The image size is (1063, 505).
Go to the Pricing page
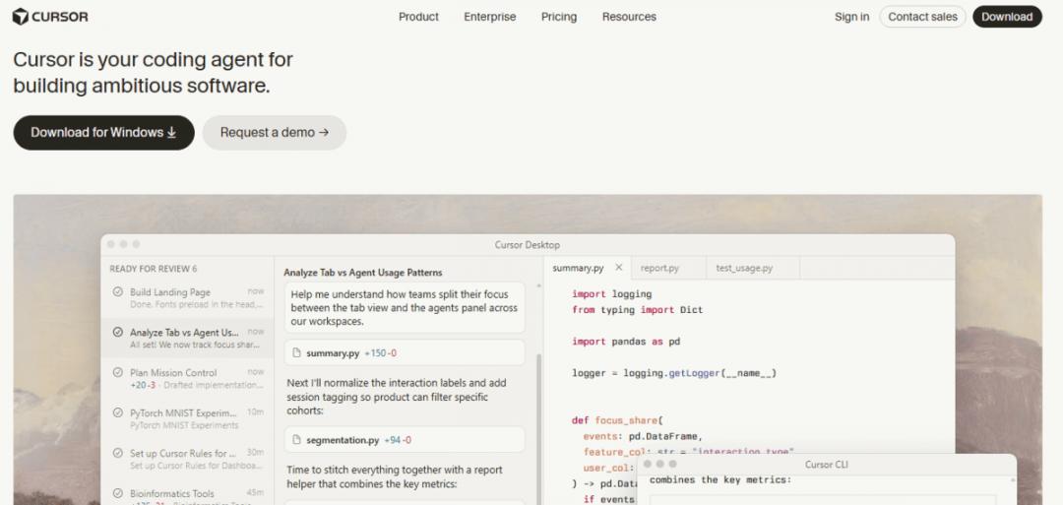(x=559, y=17)
